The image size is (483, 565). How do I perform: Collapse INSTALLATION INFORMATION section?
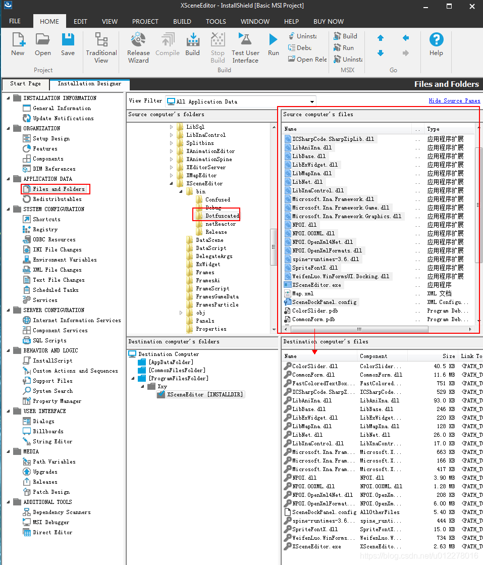pyautogui.click(x=8, y=98)
